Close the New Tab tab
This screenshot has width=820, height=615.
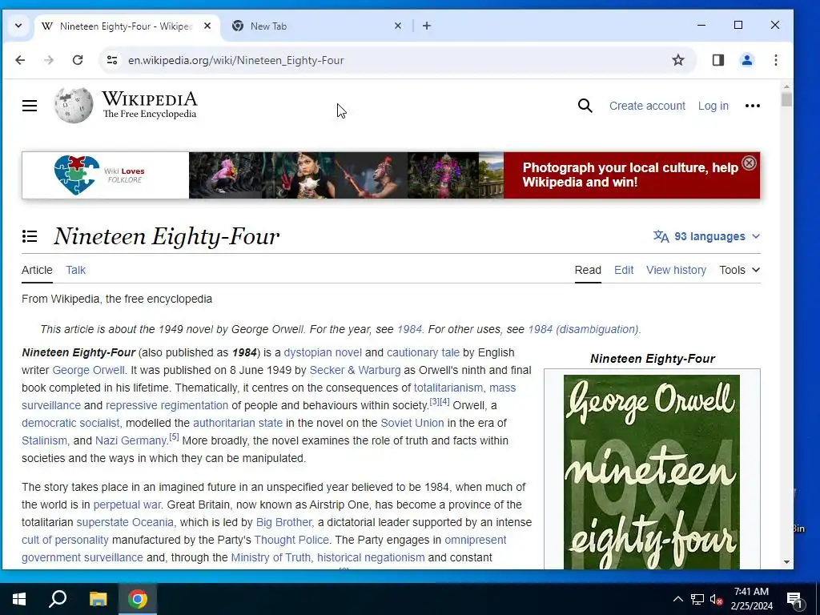coord(398,26)
